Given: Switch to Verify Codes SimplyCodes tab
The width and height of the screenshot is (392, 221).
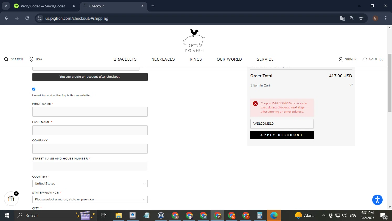Looking at the screenshot, I should pos(43,6).
